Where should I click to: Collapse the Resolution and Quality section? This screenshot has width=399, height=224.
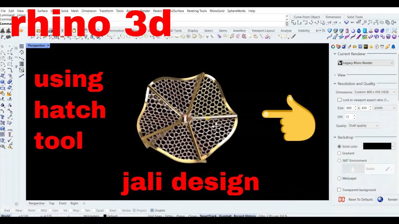click(335, 84)
